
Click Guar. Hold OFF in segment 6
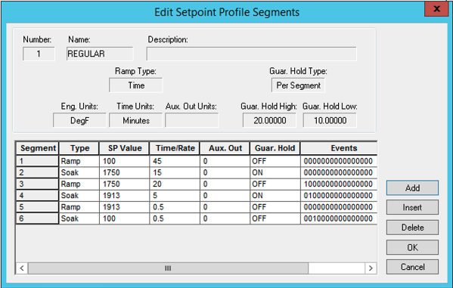click(275, 218)
